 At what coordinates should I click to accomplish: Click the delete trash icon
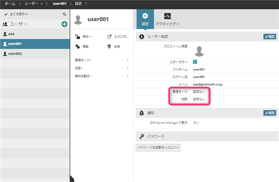109,47
